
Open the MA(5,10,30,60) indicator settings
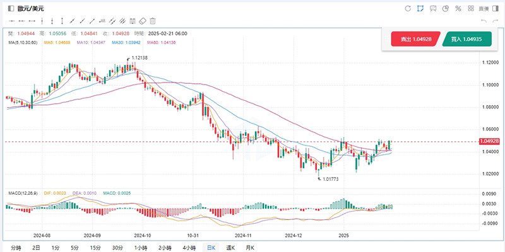coord(21,42)
